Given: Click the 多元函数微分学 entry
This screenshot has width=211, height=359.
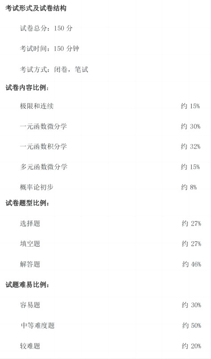Looking at the screenshot, I should (44, 167).
